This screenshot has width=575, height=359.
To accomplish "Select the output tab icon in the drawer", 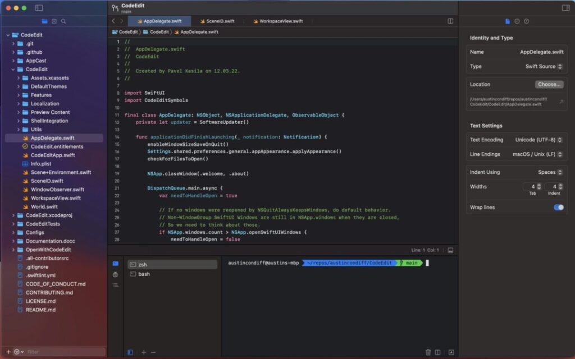I will [x=116, y=286].
